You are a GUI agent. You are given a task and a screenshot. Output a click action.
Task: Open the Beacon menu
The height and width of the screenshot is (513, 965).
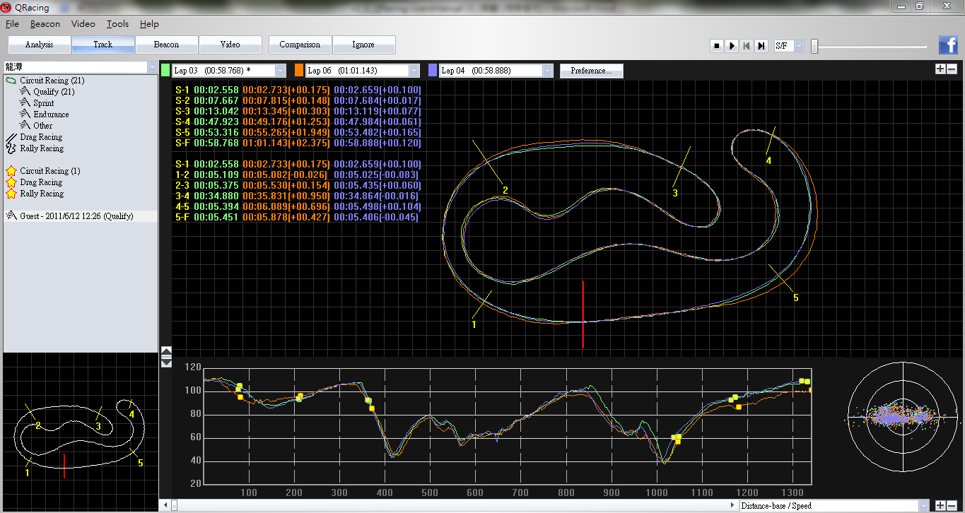[x=45, y=24]
